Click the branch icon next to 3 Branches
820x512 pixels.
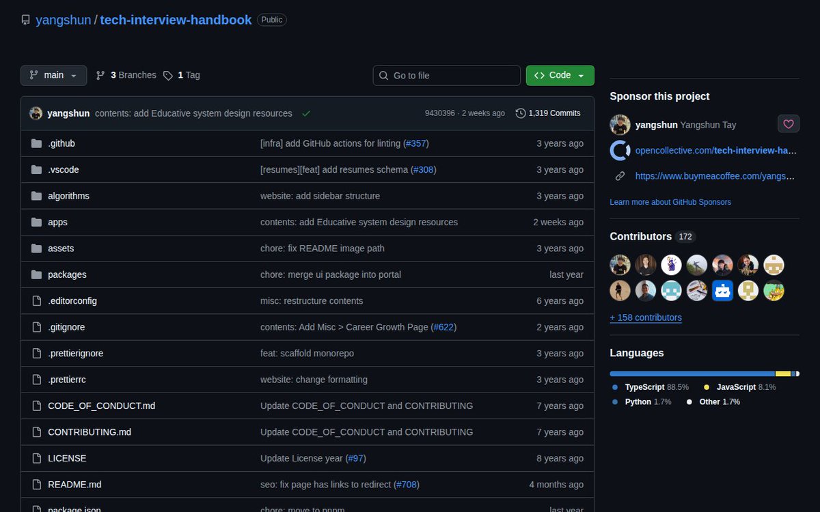click(x=100, y=75)
